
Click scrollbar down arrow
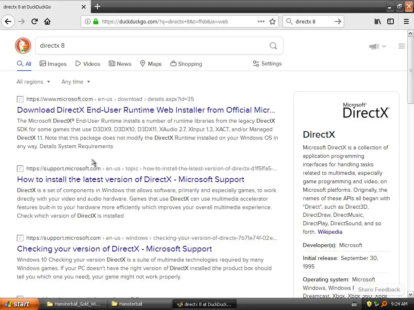pos(410,294)
